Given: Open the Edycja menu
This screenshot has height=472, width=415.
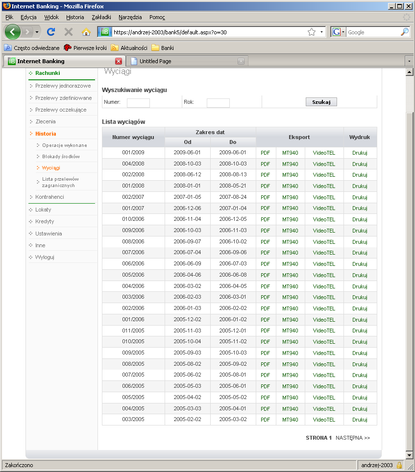Looking at the screenshot, I should point(28,17).
